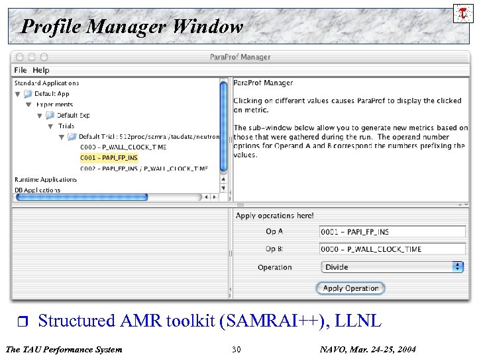Click the Apply Operation button
The width and height of the screenshot is (477, 357).
point(350,288)
